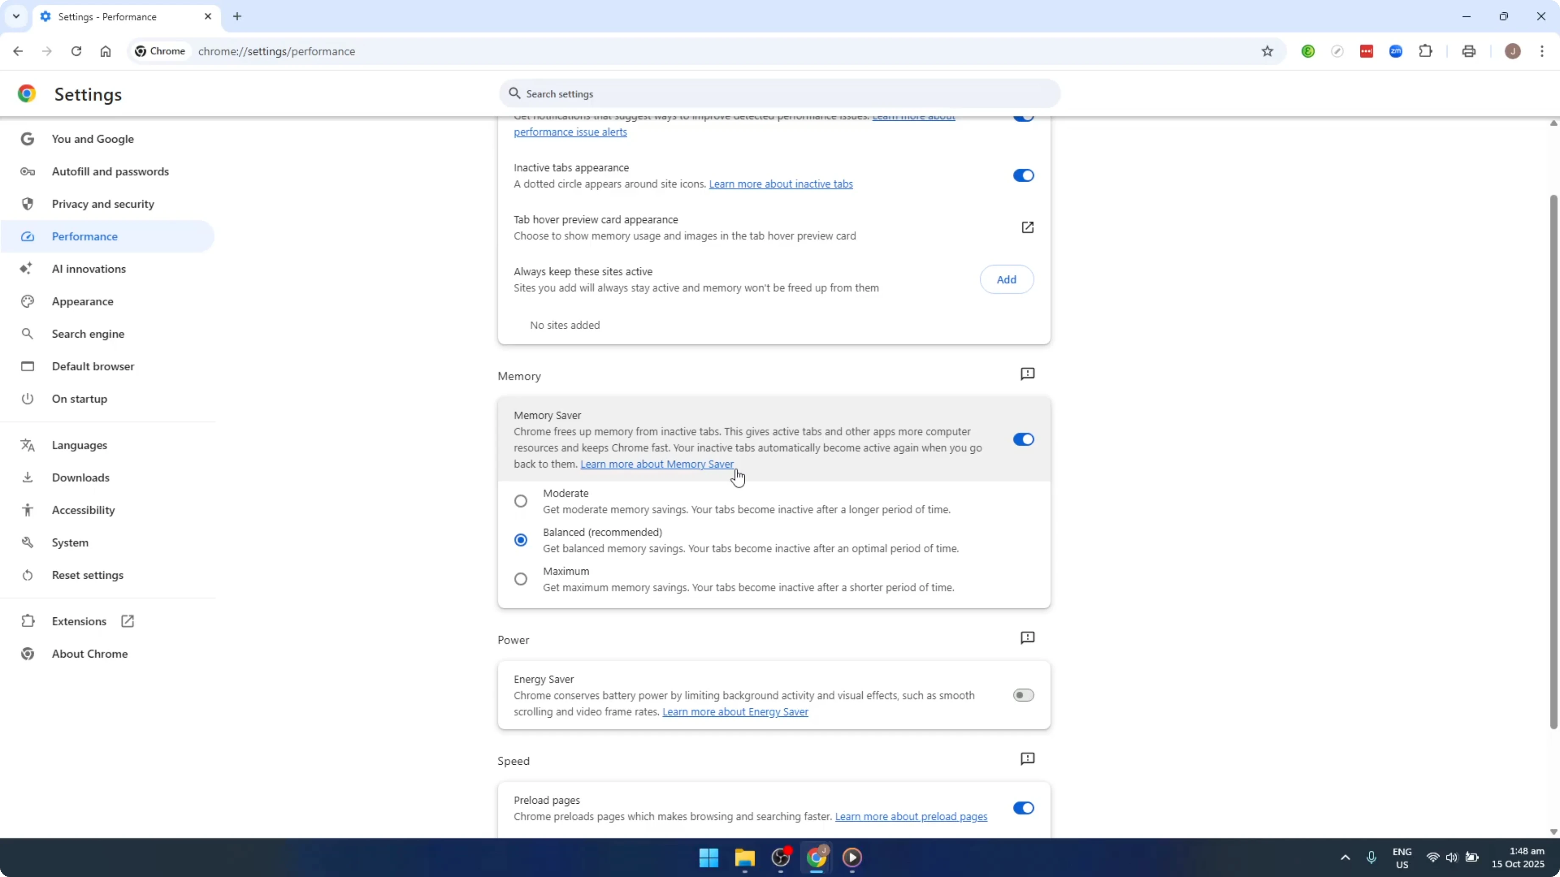1560x877 pixels.
Task: Click the settings page vertical scrollbar
Action: pyautogui.click(x=1553, y=462)
